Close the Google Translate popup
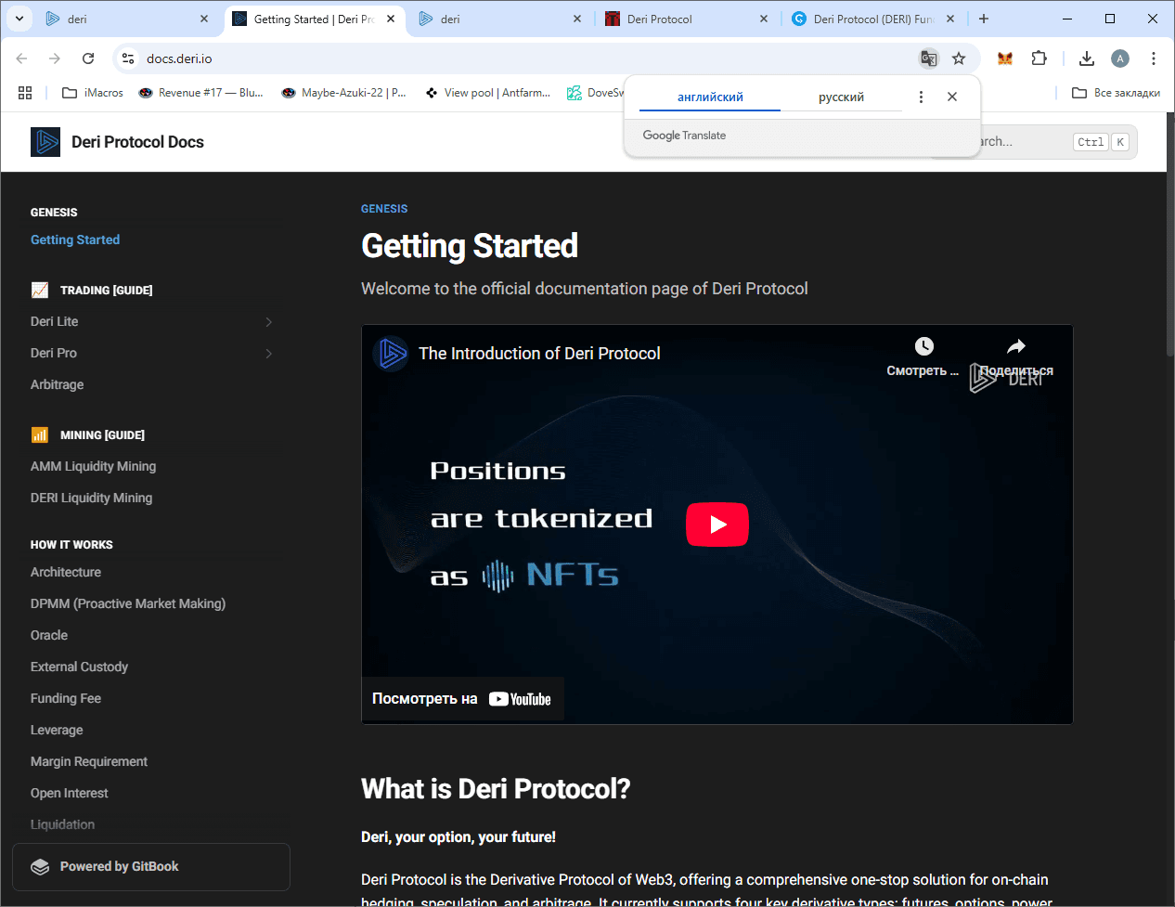1175x907 pixels. pos(952,97)
